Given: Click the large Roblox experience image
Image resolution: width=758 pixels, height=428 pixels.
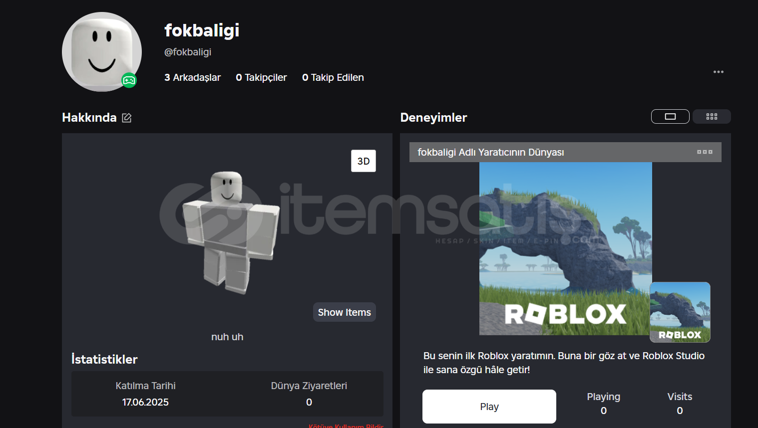Looking at the screenshot, I should (566, 248).
